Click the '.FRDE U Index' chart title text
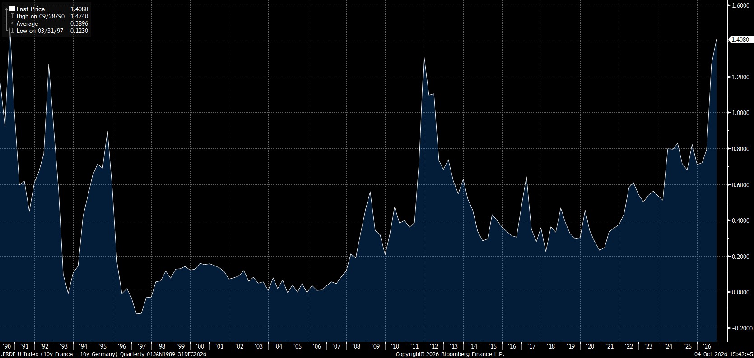 (x=20, y=354)
